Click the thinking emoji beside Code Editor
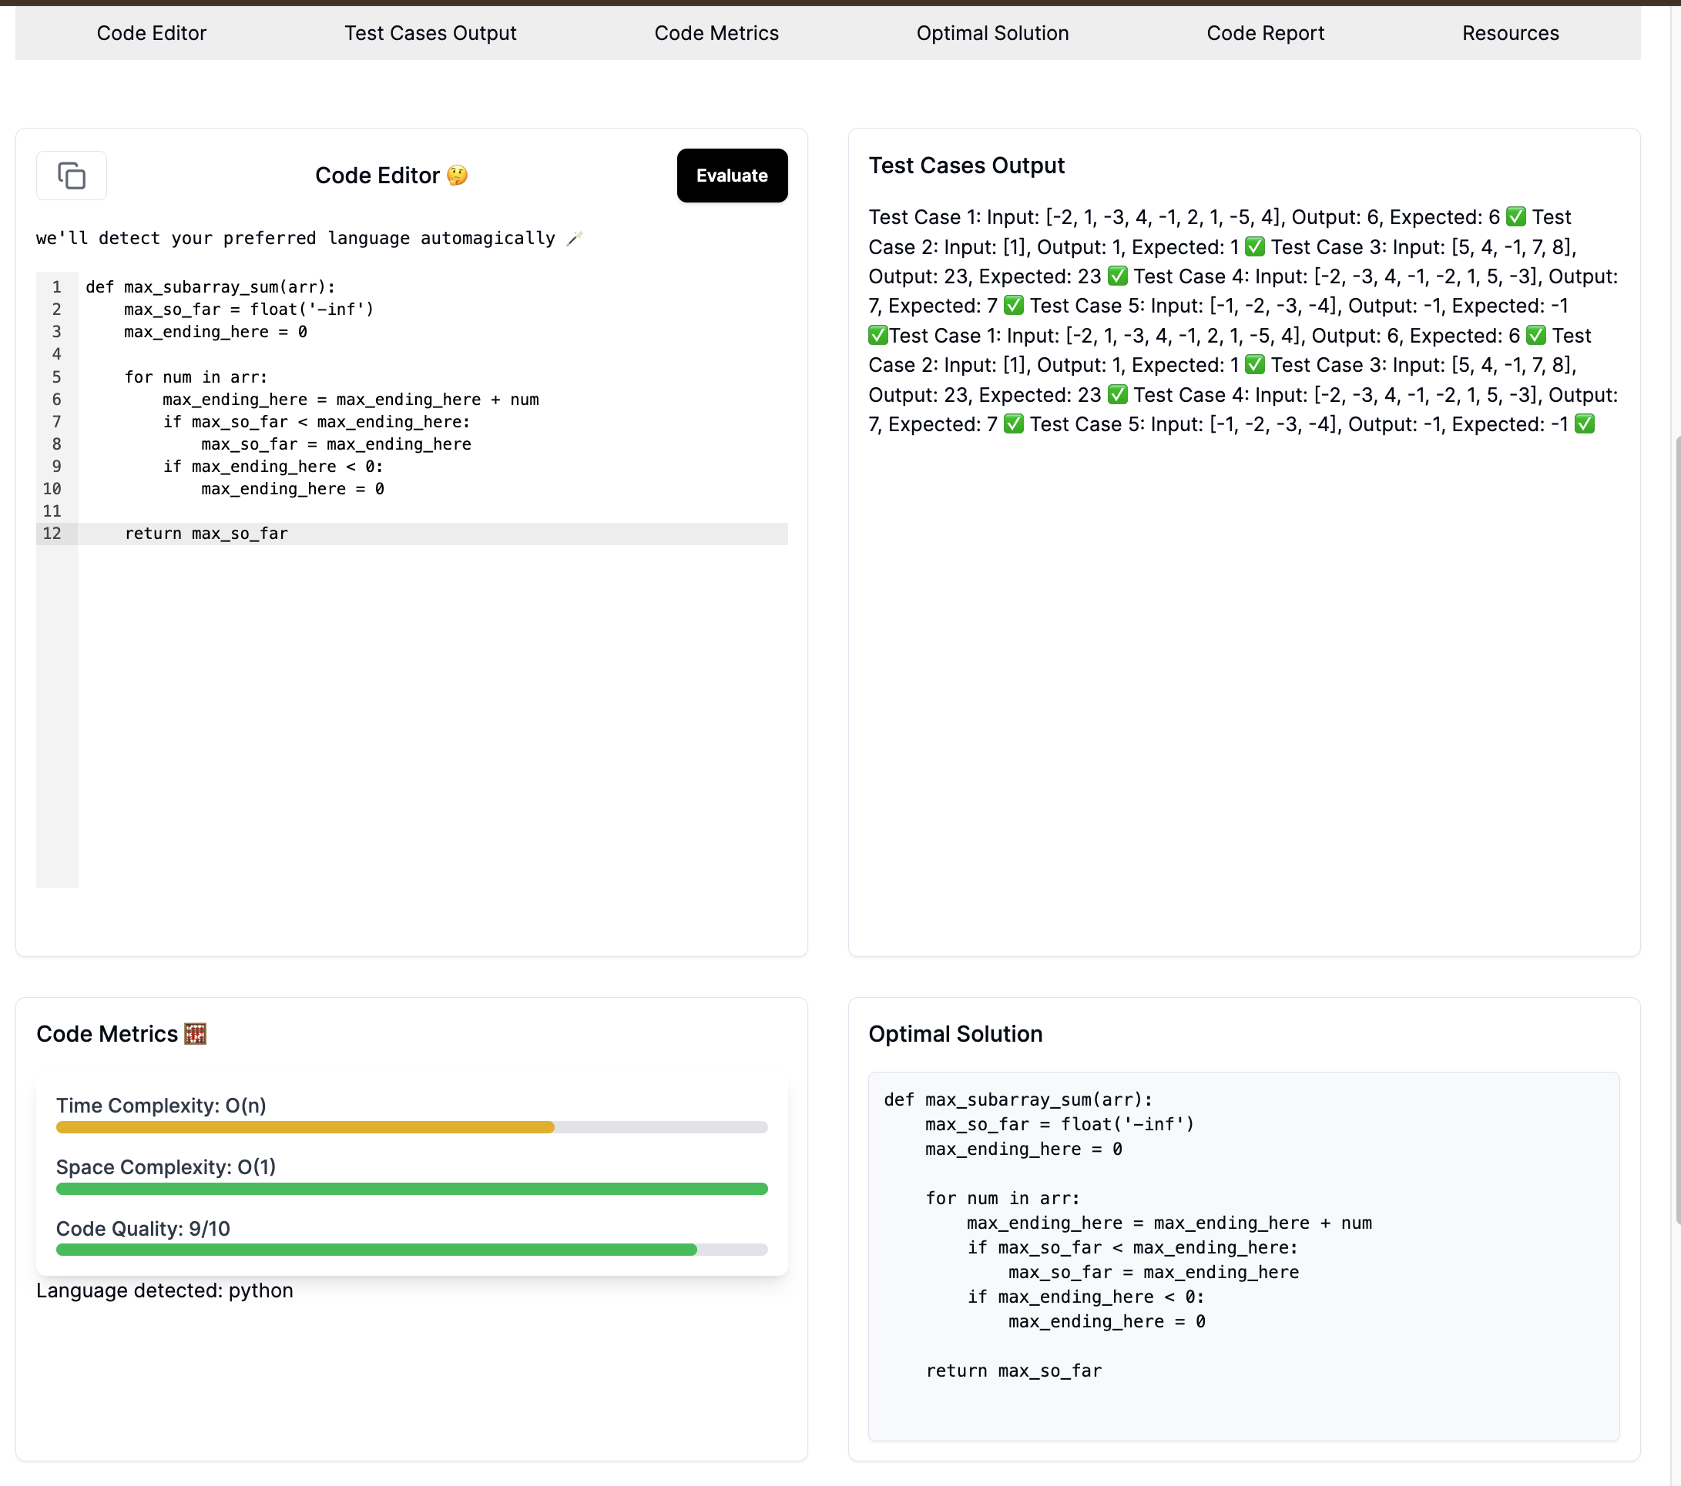 point(458,175)
